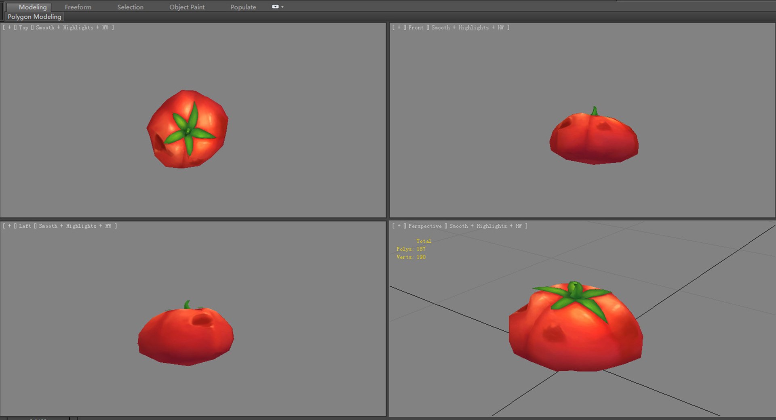Select the tomato in the Top viewport
The width and height of the screenshot is (776, 420).
coord(187,129)
